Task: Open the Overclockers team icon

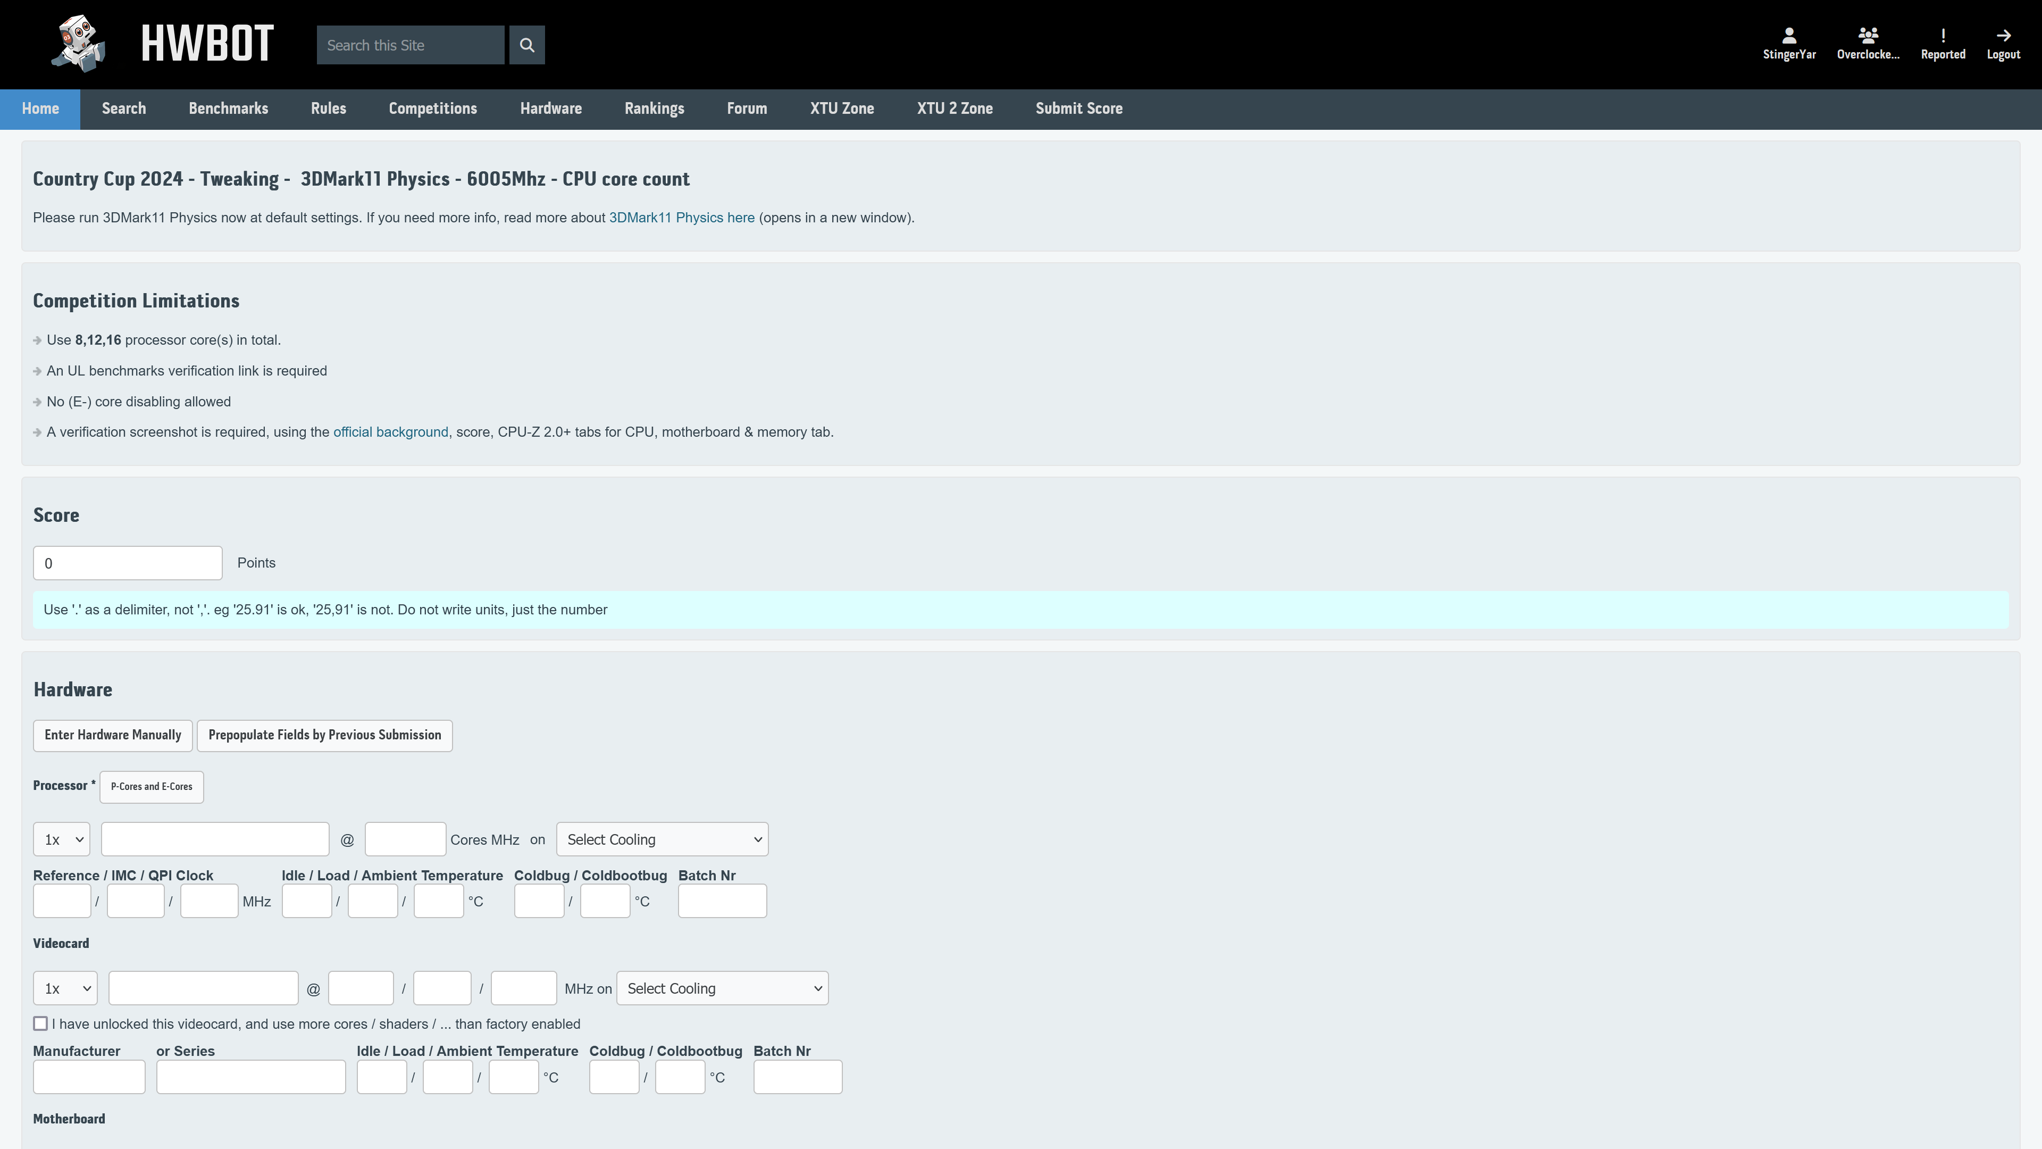Action: (1868, 36)
